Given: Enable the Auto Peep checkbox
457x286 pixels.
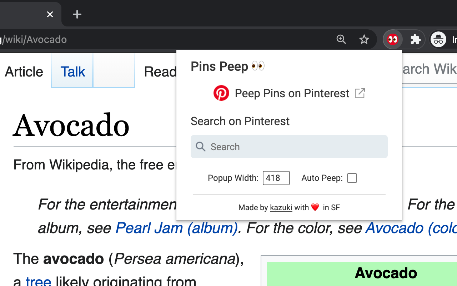Looking at the screenshot, I should [352, 178].
